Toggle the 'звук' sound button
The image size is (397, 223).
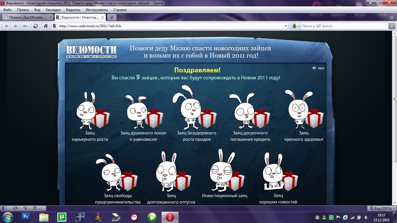click(x=318, y=68)
